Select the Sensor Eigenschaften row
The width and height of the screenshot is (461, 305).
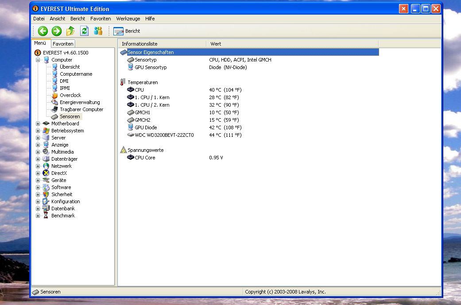[x=249, y=52]
